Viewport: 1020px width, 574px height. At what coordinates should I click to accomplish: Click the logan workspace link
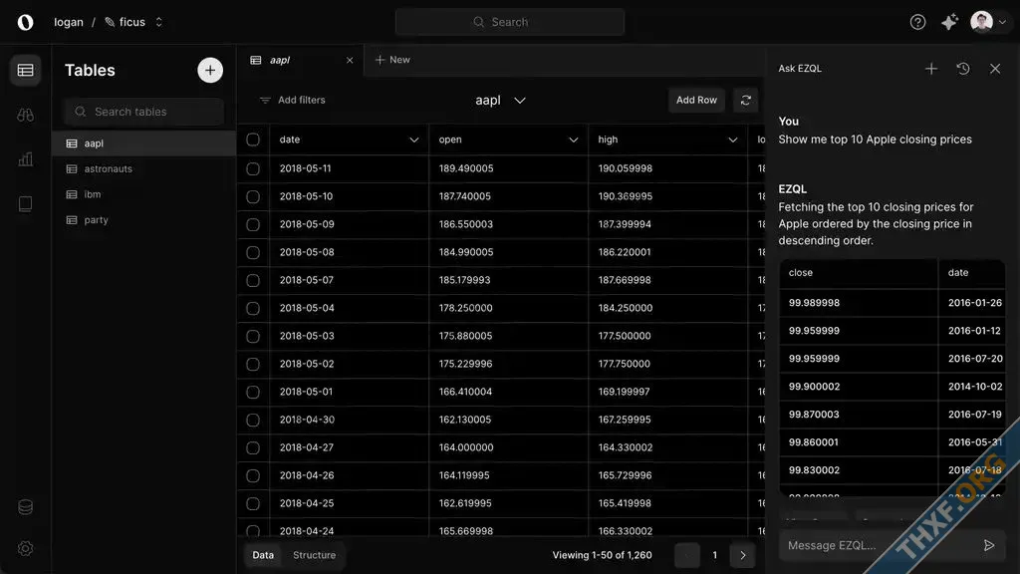(69, 22)
